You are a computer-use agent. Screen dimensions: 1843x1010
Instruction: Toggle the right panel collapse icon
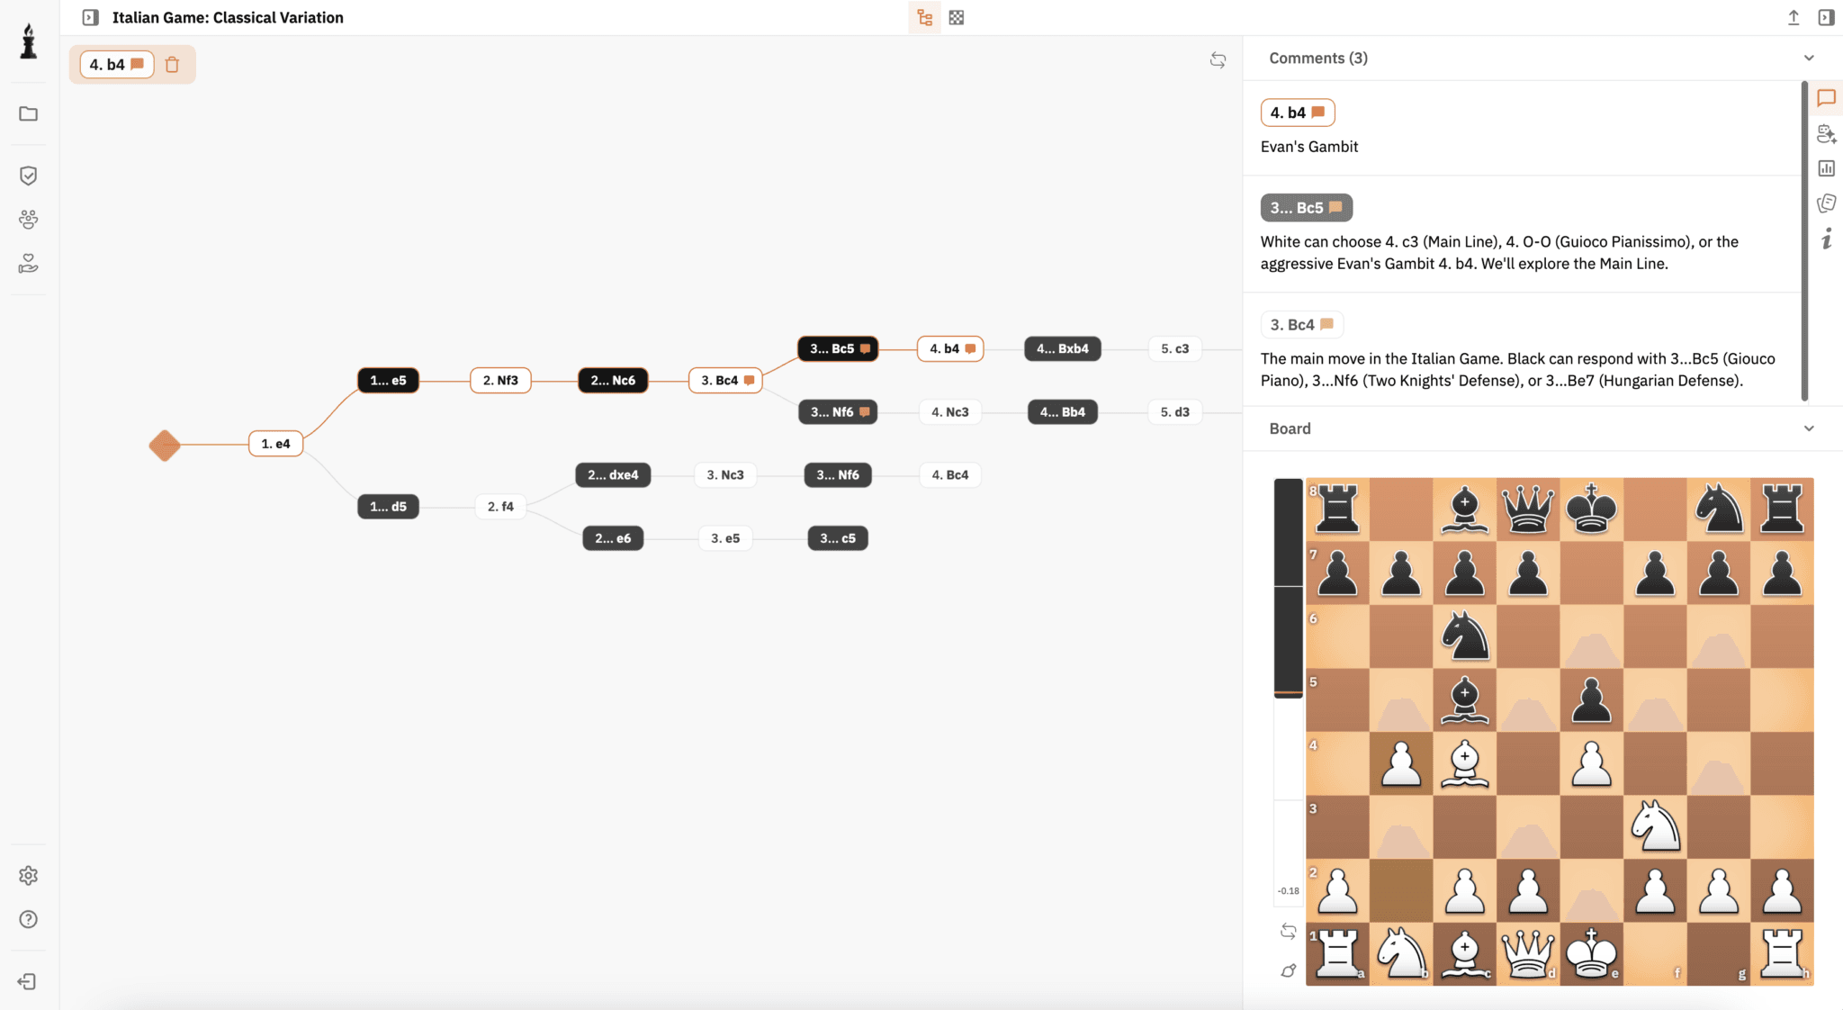1826,17
